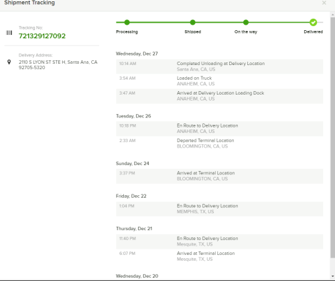Click the scroll down arrow
The width and height of the screenshot is (335, 281).
pos(333,276)
